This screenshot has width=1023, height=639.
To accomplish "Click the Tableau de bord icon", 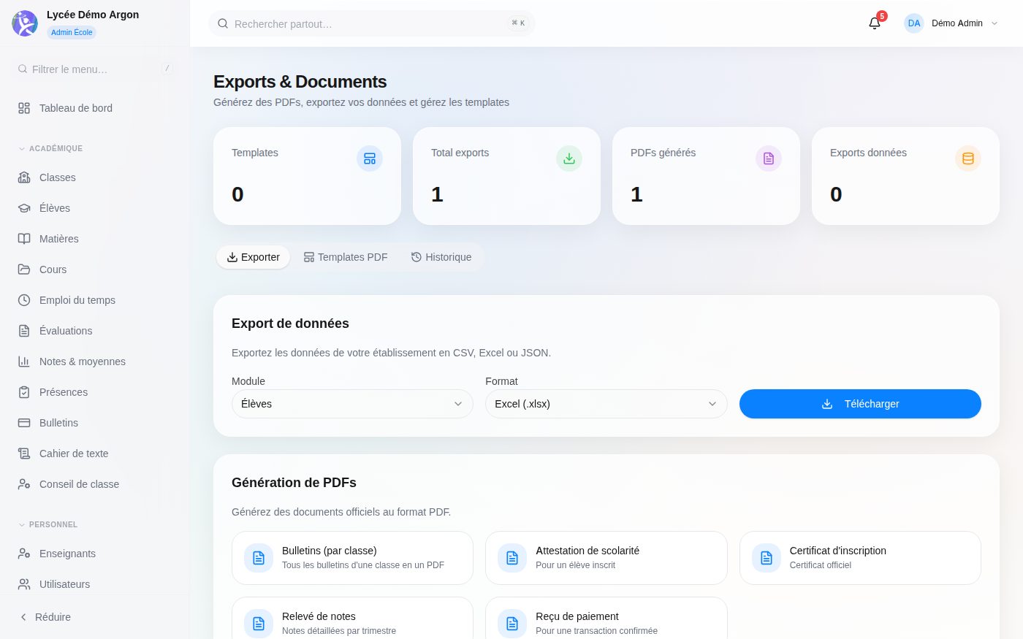I will coord(24,108).
